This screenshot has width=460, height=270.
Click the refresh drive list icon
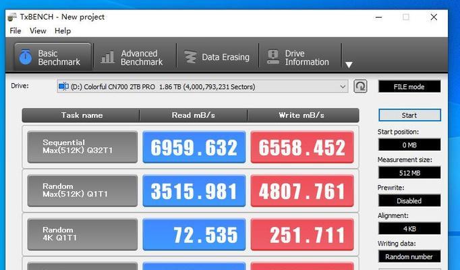360,86
